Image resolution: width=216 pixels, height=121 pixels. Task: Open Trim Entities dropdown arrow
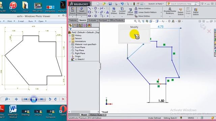click(x=114, y=17)
